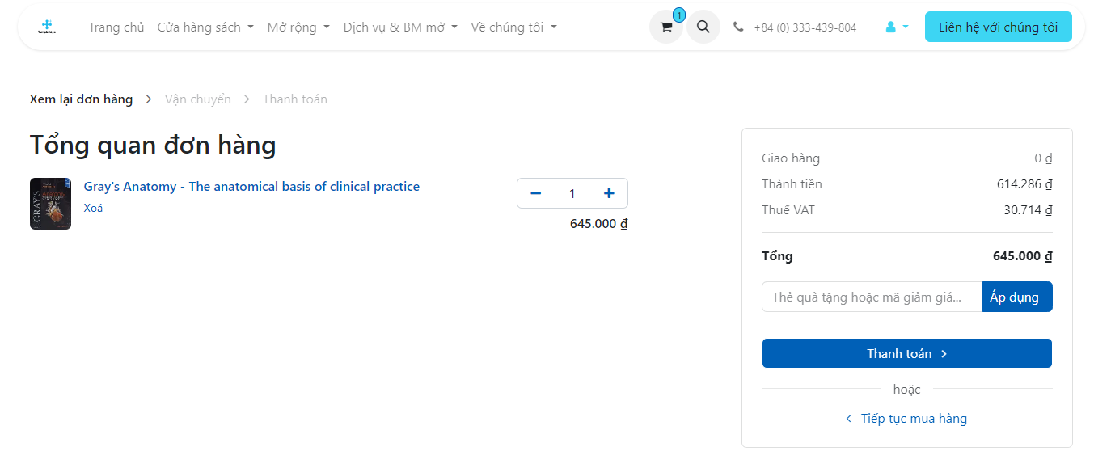The height and width of the screenshot is (464, 1094).
Task: Focus the gift card or discount code field
Action: tap(872, 297)
